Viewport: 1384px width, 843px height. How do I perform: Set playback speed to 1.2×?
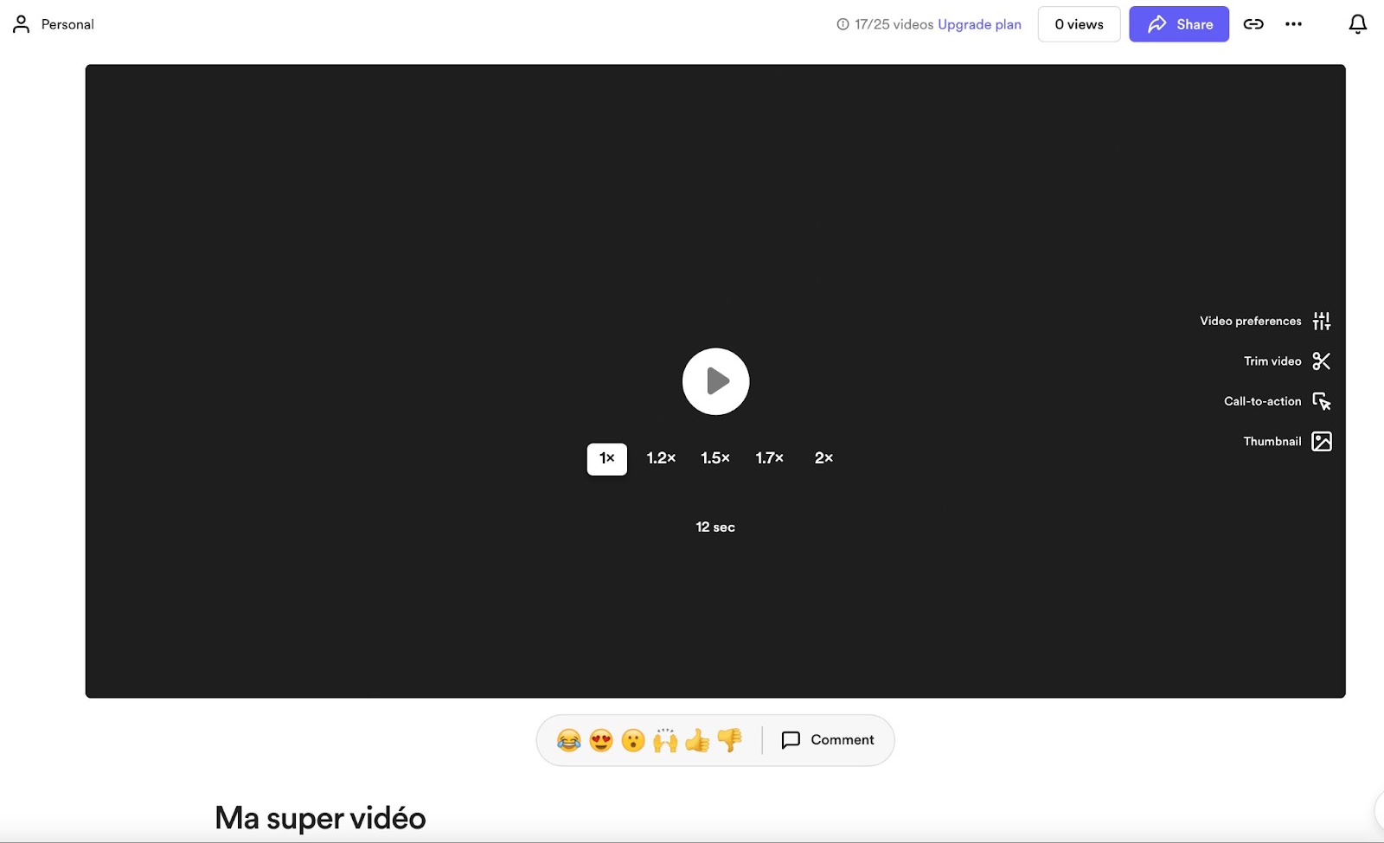coord(662,458)
